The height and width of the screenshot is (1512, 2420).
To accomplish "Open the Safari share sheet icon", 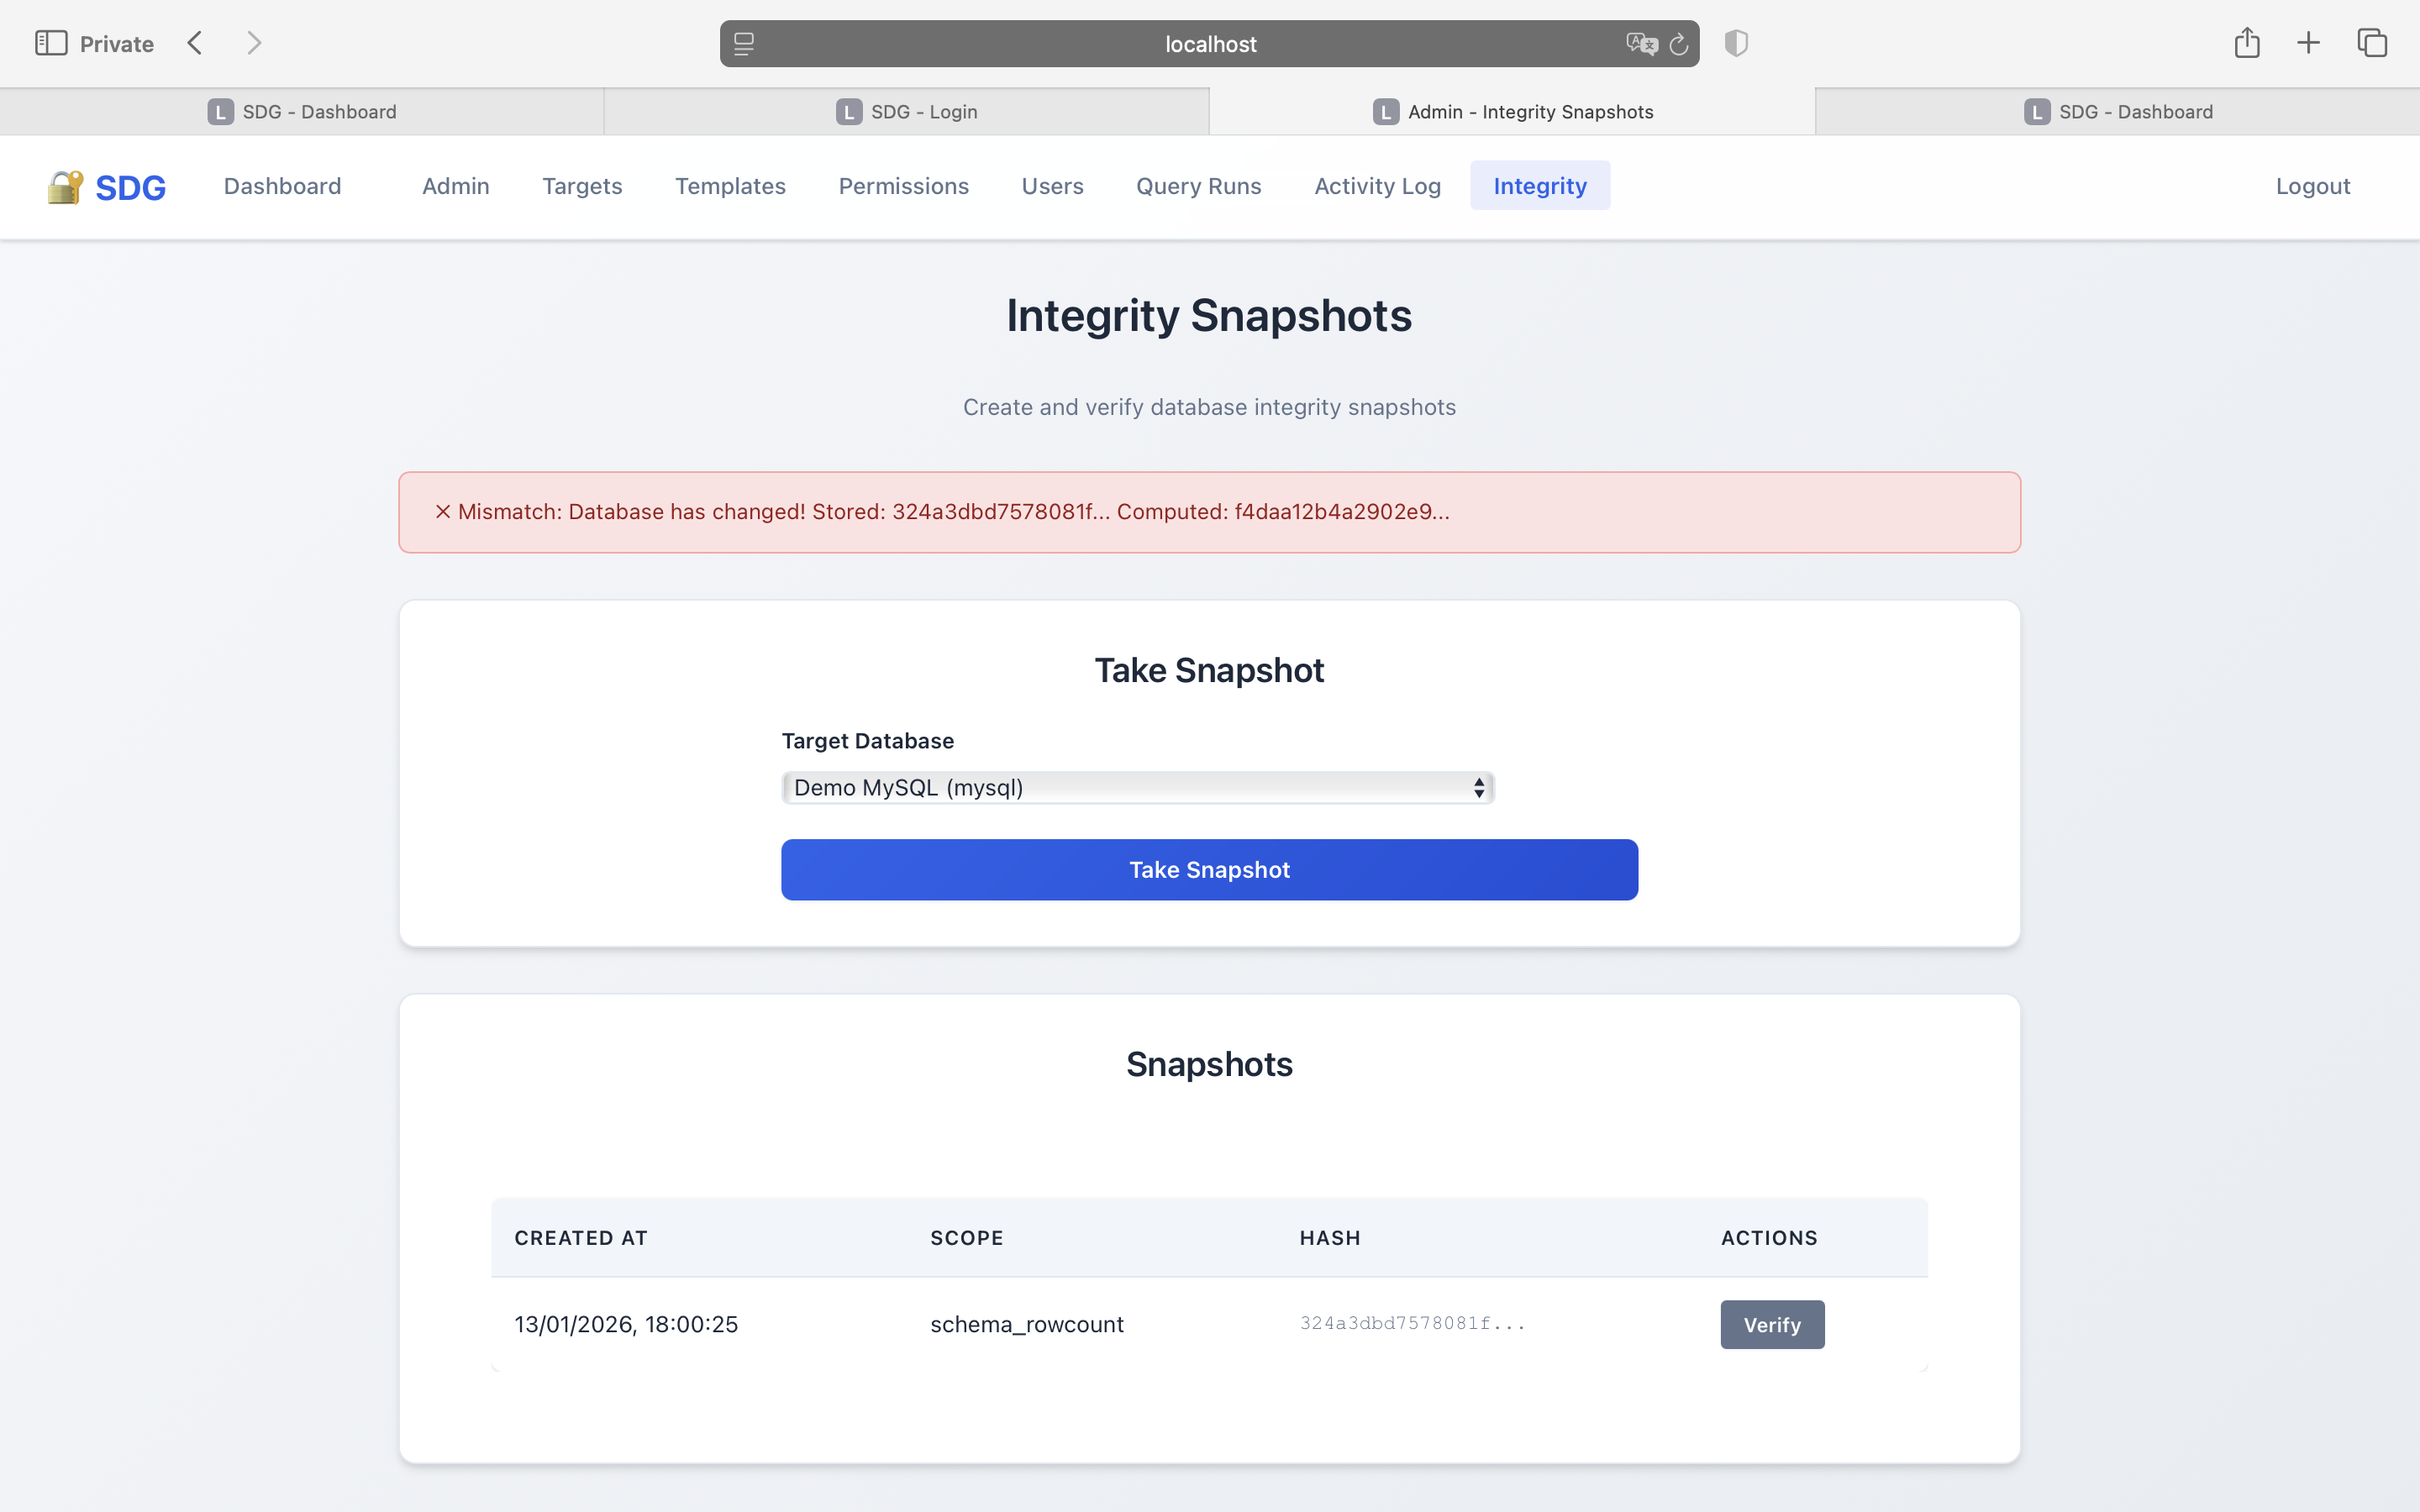I will (x=2246, y=42).
